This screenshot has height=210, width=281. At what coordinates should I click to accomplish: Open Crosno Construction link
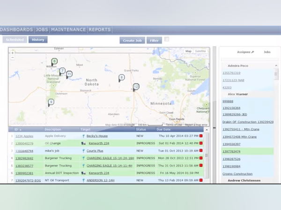pos(237,174)
